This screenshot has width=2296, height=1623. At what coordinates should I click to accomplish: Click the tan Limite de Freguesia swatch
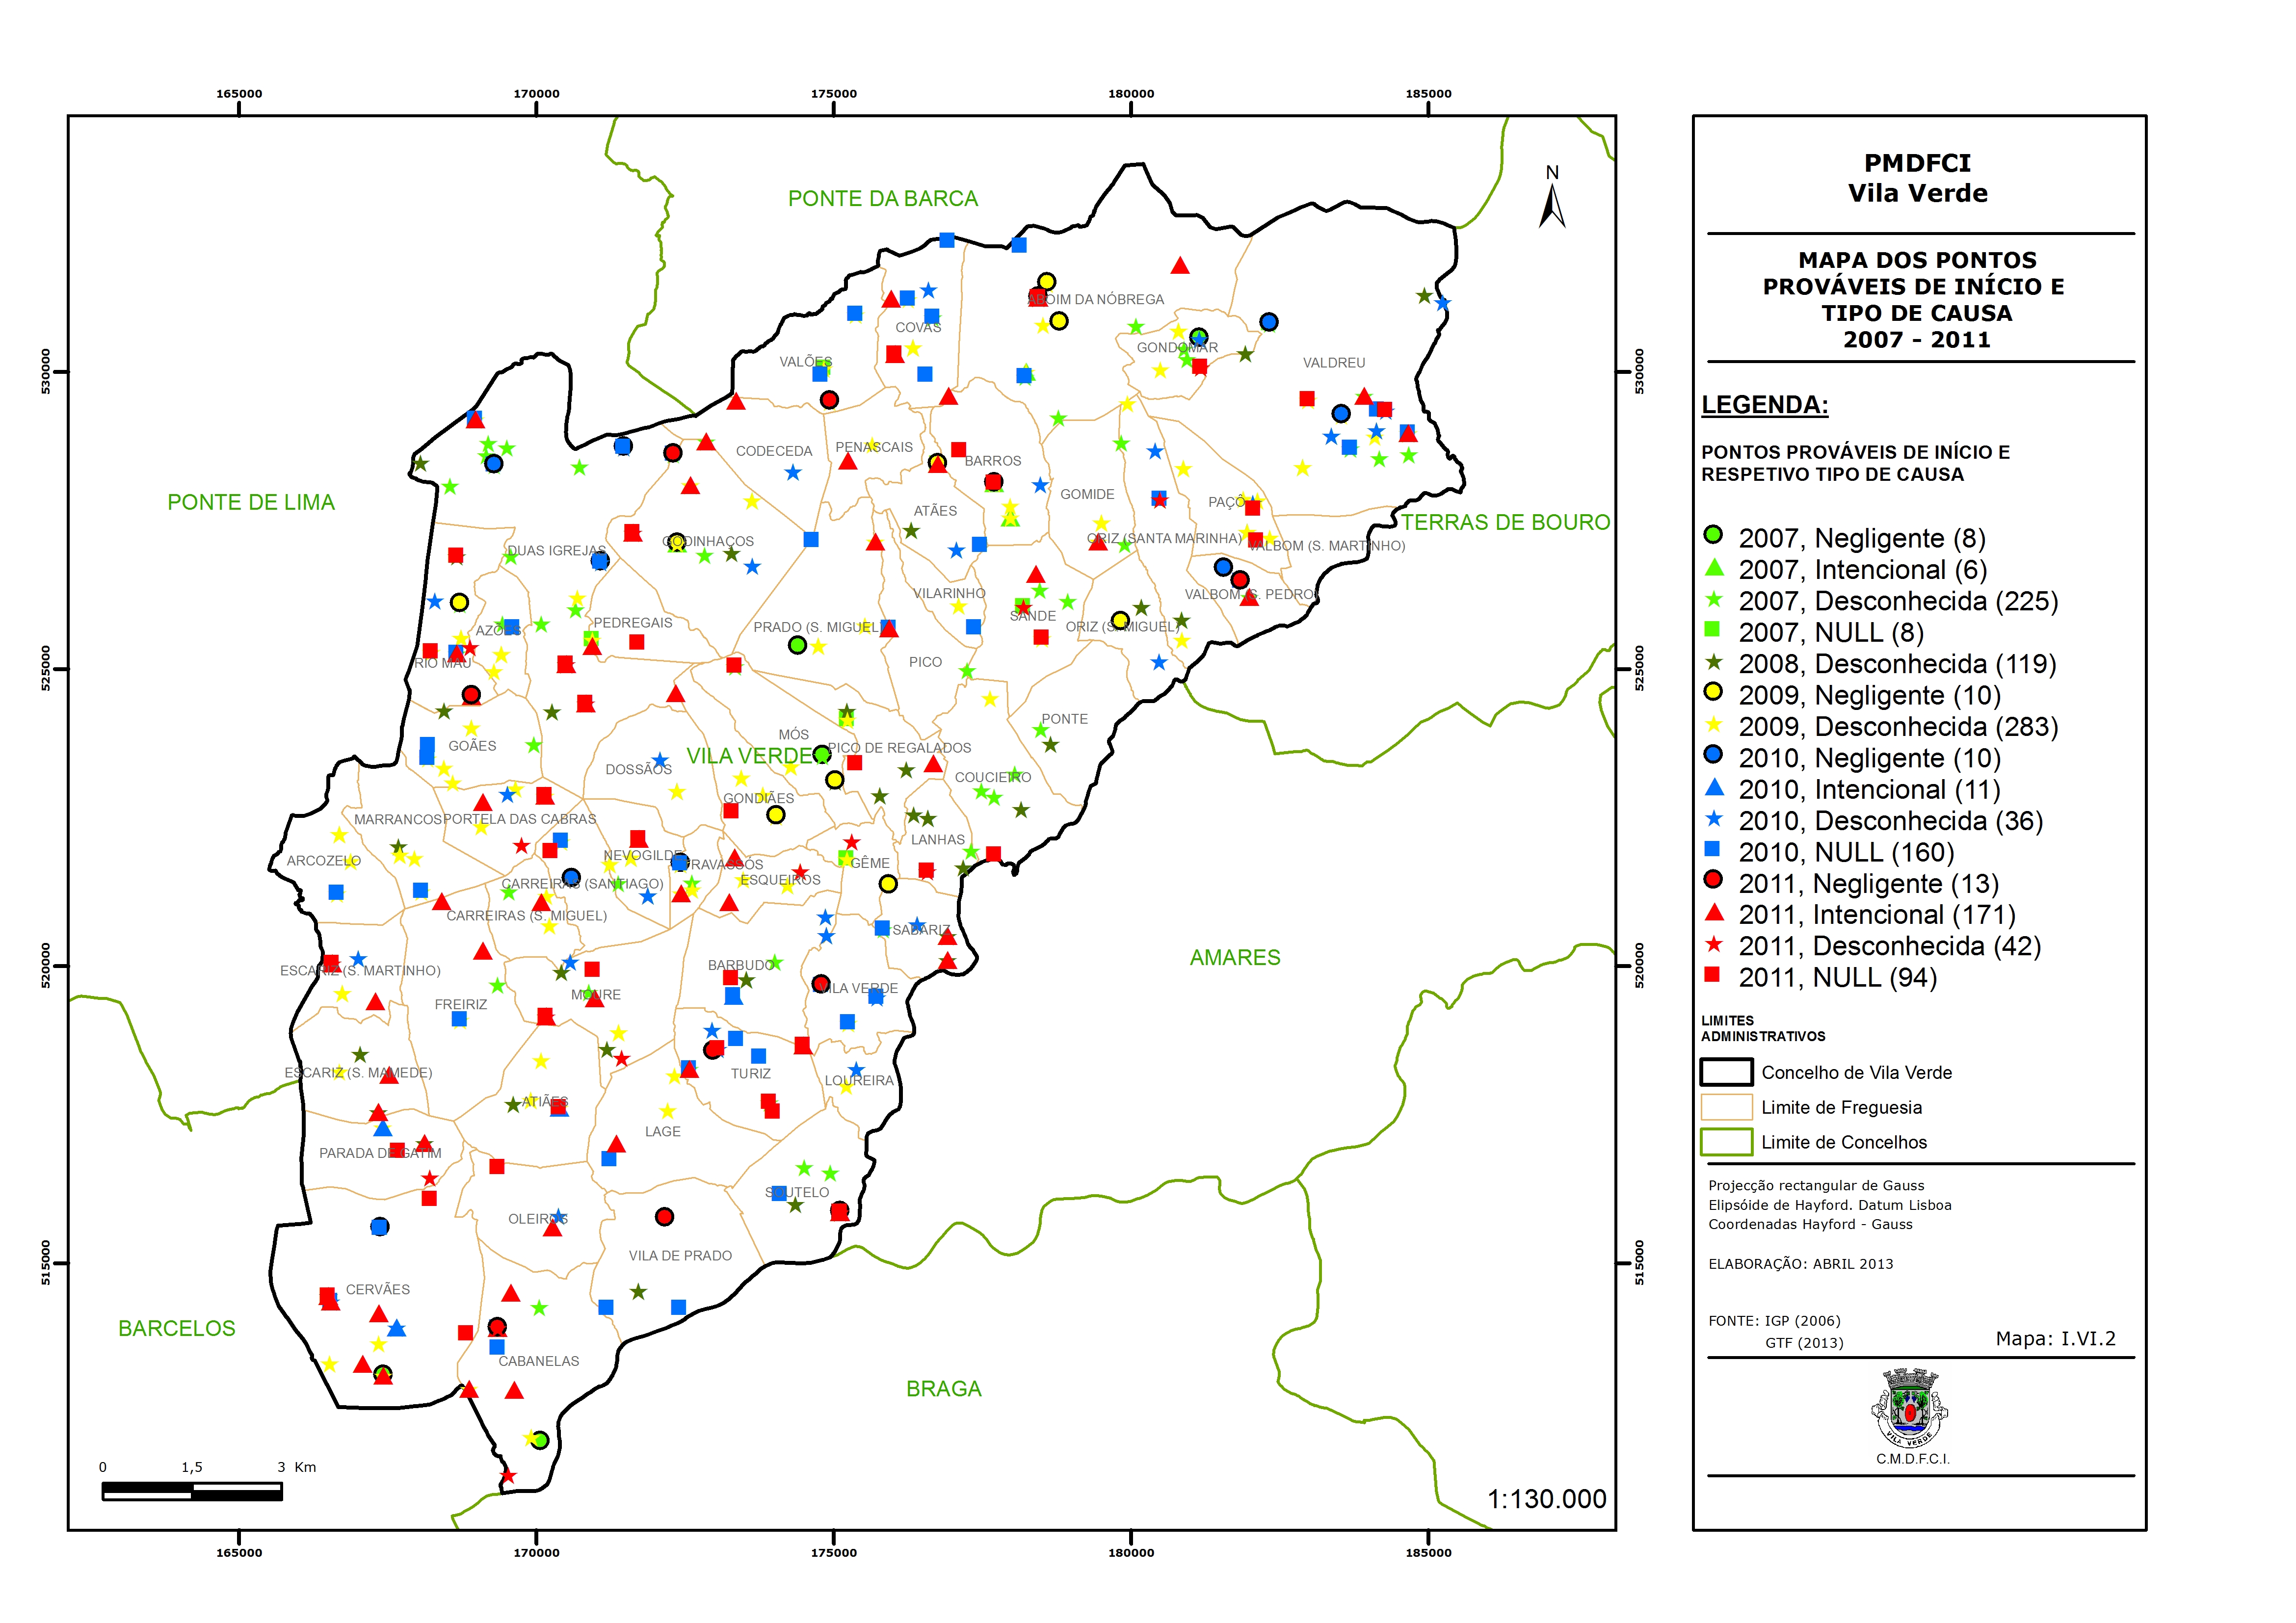pyautogui.click(x=1726, y=1107)
